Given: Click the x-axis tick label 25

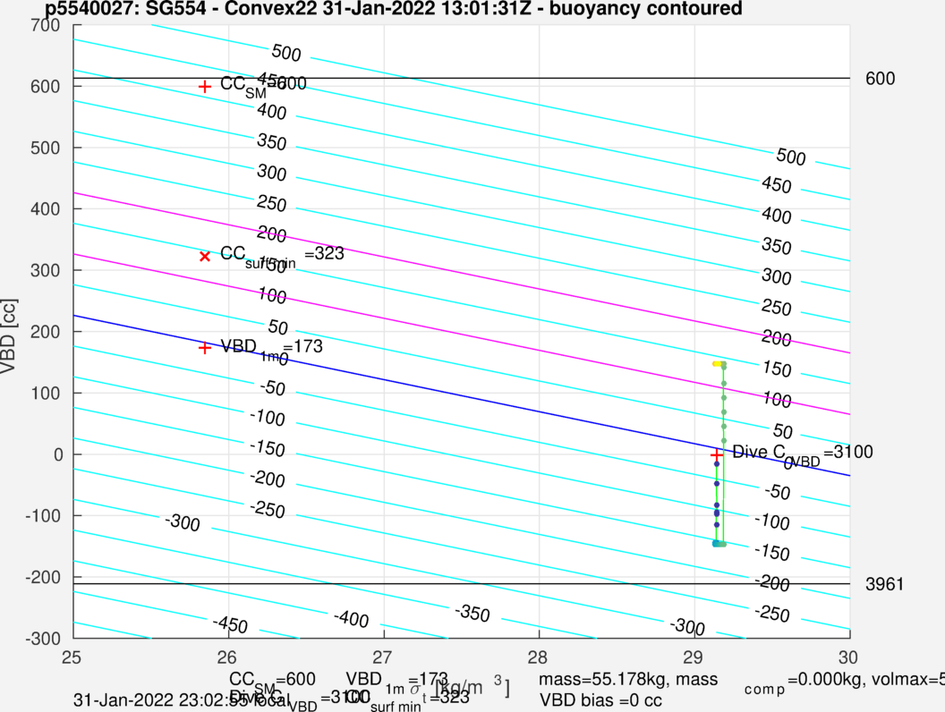Looking at the screenshot, I should [x=72, y=657].
